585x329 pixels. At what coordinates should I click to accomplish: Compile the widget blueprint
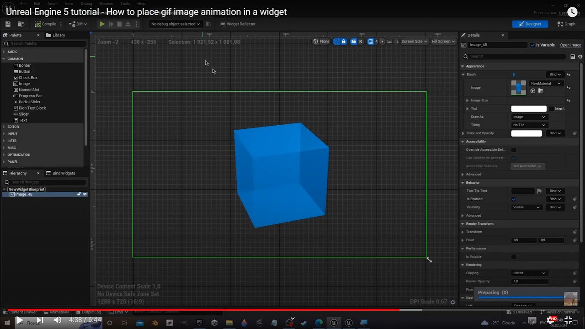click(45, 24)
